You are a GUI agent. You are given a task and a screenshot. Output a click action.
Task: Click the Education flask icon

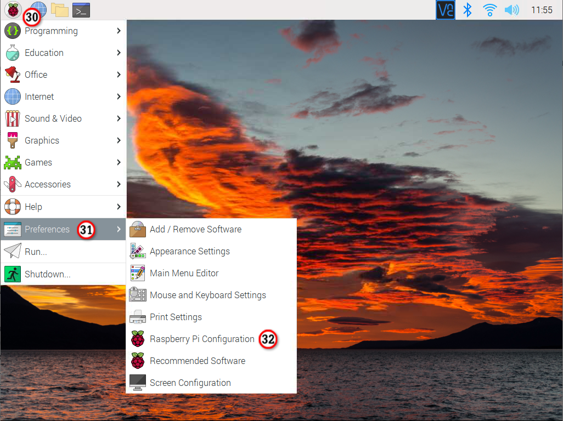(x=13, y=53)
